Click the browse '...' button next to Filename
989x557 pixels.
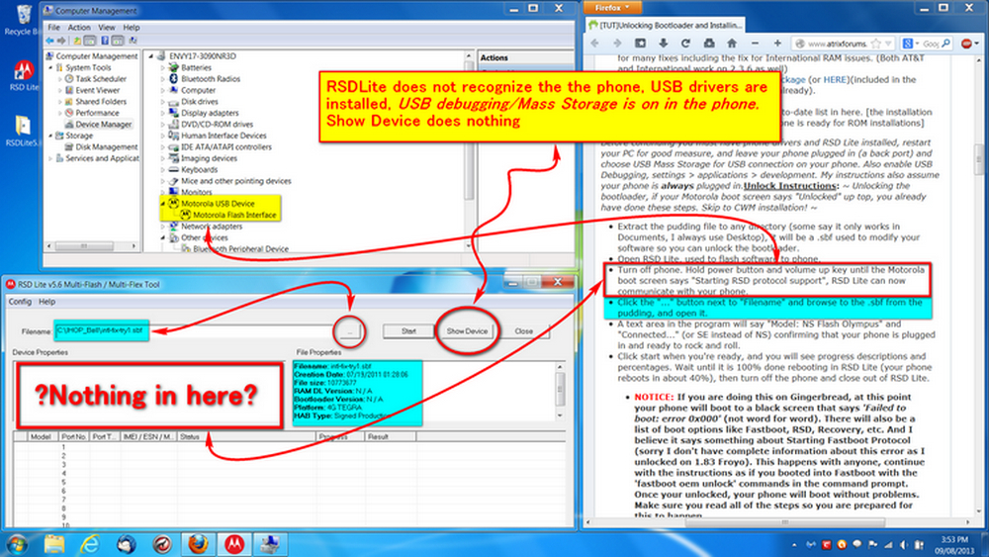pyautogui.click(x=349, y=331)
